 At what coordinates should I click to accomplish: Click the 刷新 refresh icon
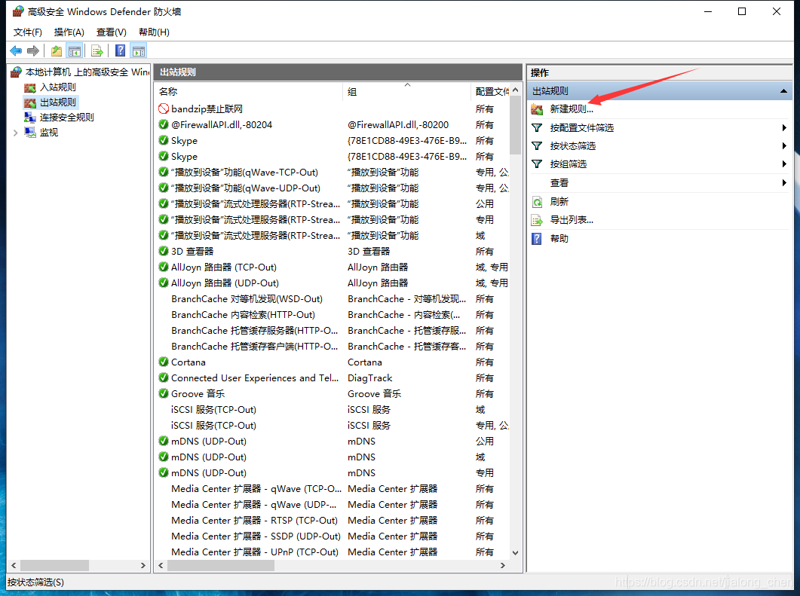point(537,202)
